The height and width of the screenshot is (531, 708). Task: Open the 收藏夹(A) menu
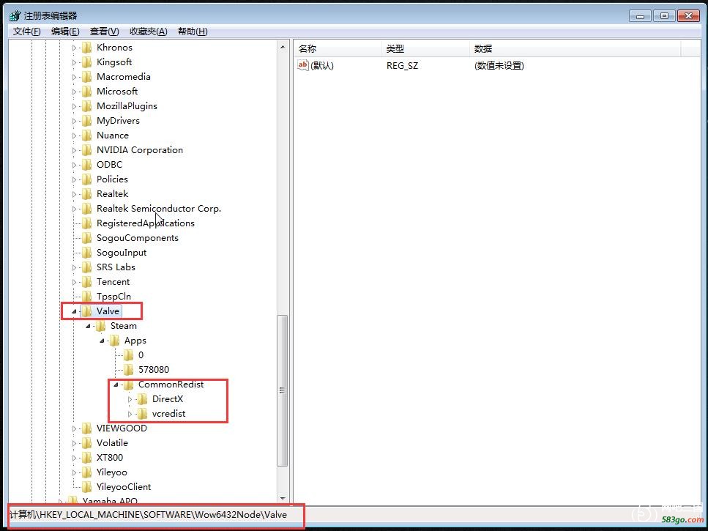[148, 31]
